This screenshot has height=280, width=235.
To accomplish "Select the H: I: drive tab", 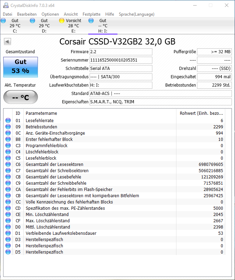I will (x=103, y=26).
